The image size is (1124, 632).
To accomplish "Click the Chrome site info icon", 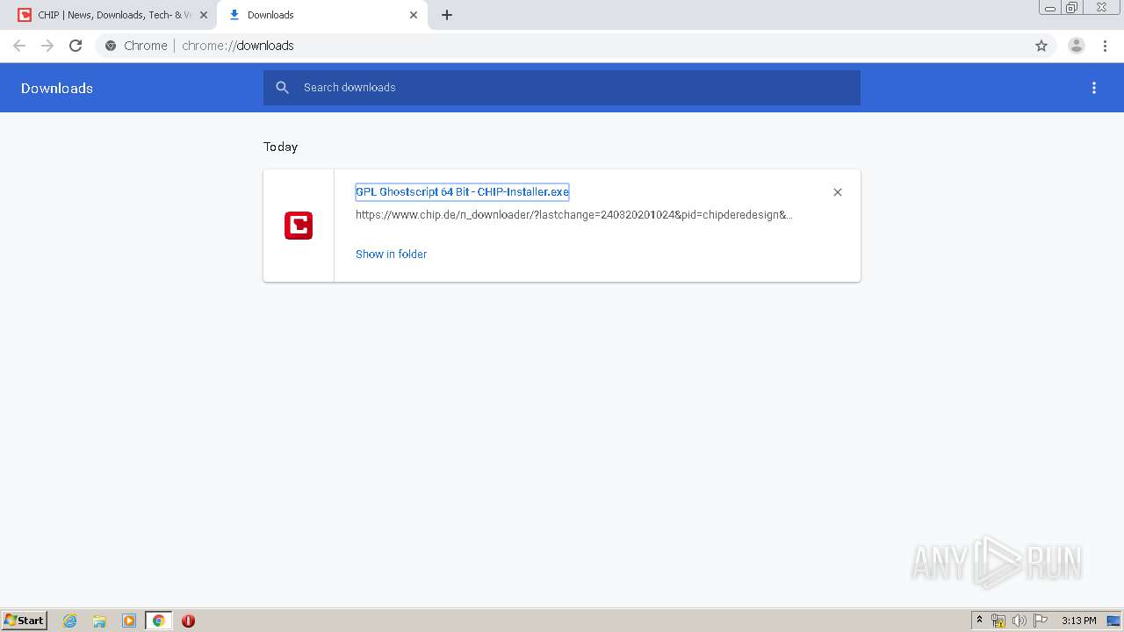I will 111,46.
